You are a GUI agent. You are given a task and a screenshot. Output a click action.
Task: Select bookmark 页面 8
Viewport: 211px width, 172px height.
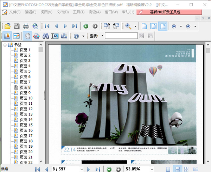[25, 87]
